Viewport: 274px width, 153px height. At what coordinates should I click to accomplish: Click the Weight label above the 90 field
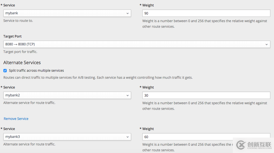click(x=148, y=5)
